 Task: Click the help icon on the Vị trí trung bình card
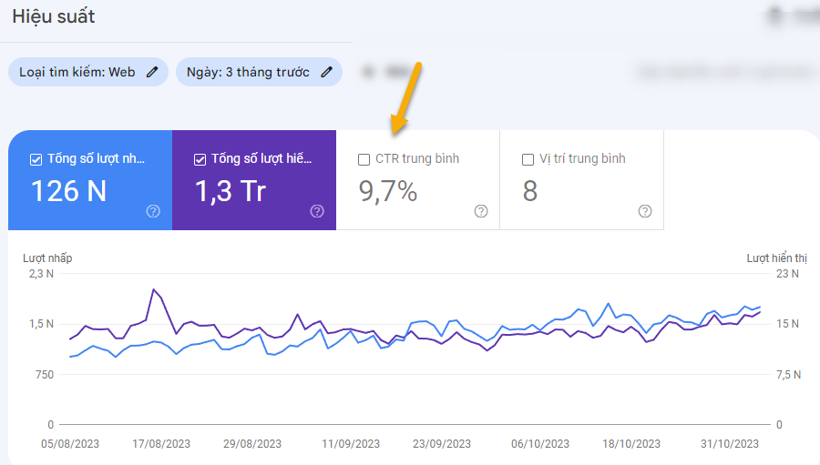645,211
